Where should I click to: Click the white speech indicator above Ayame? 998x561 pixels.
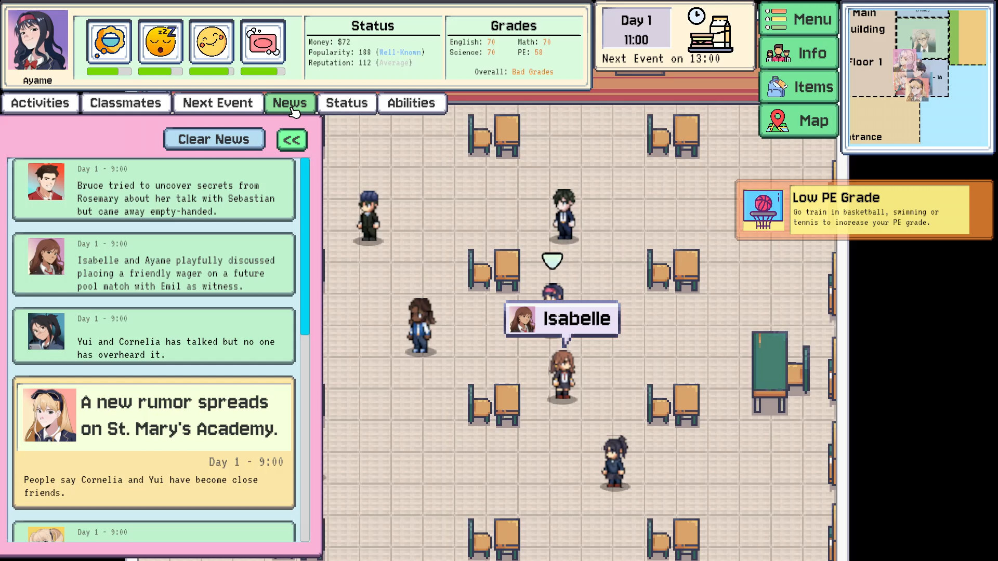(x=552, y=261)
